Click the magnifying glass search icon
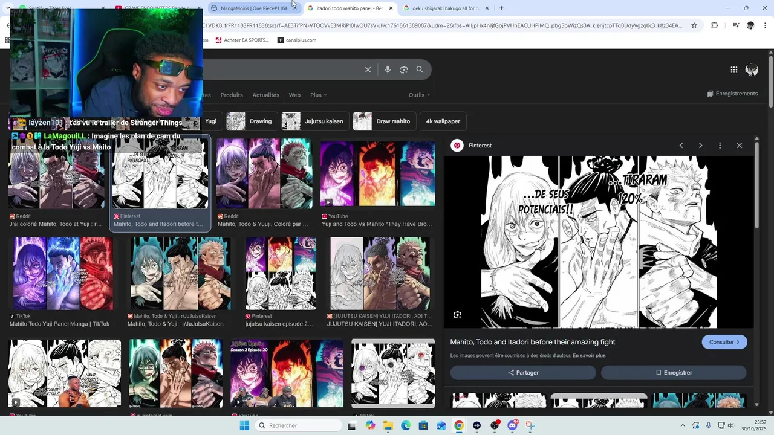 [420, 69]
